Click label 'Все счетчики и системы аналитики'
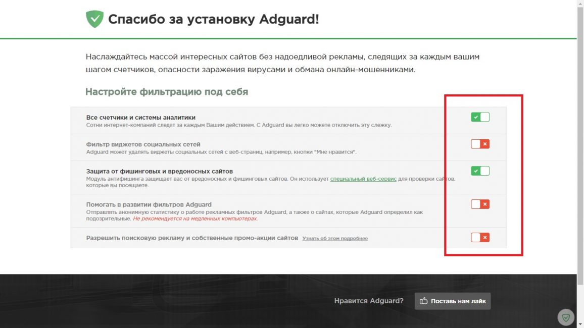Screen dimensions: 584x328 tap(141, 118)
